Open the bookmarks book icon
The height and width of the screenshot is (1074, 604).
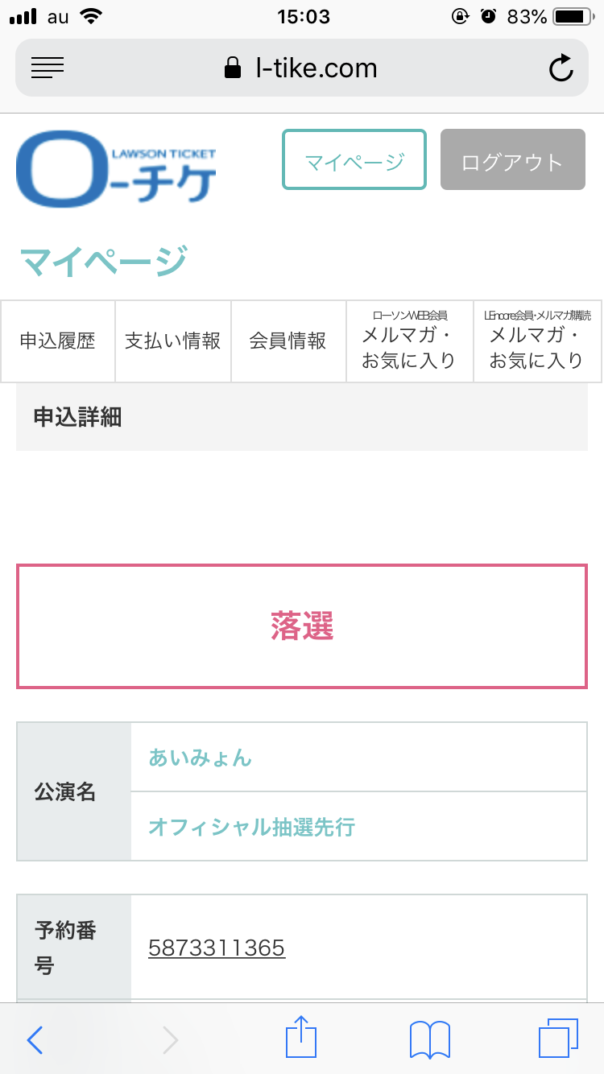coord(429,1040)
